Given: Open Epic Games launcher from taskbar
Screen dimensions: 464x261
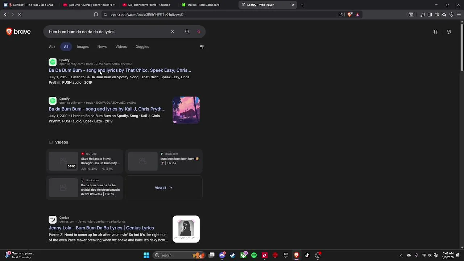Looking at the screenshot, I should pyautogui.click(x=286, y=255).
